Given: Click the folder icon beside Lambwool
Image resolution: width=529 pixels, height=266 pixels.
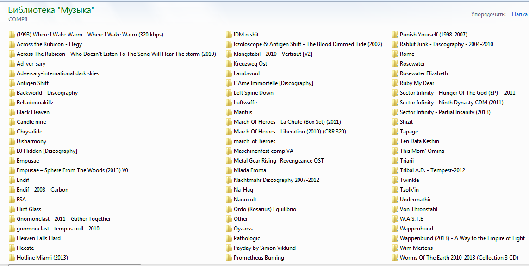Looking at the screenshot, I should (229, 73).
